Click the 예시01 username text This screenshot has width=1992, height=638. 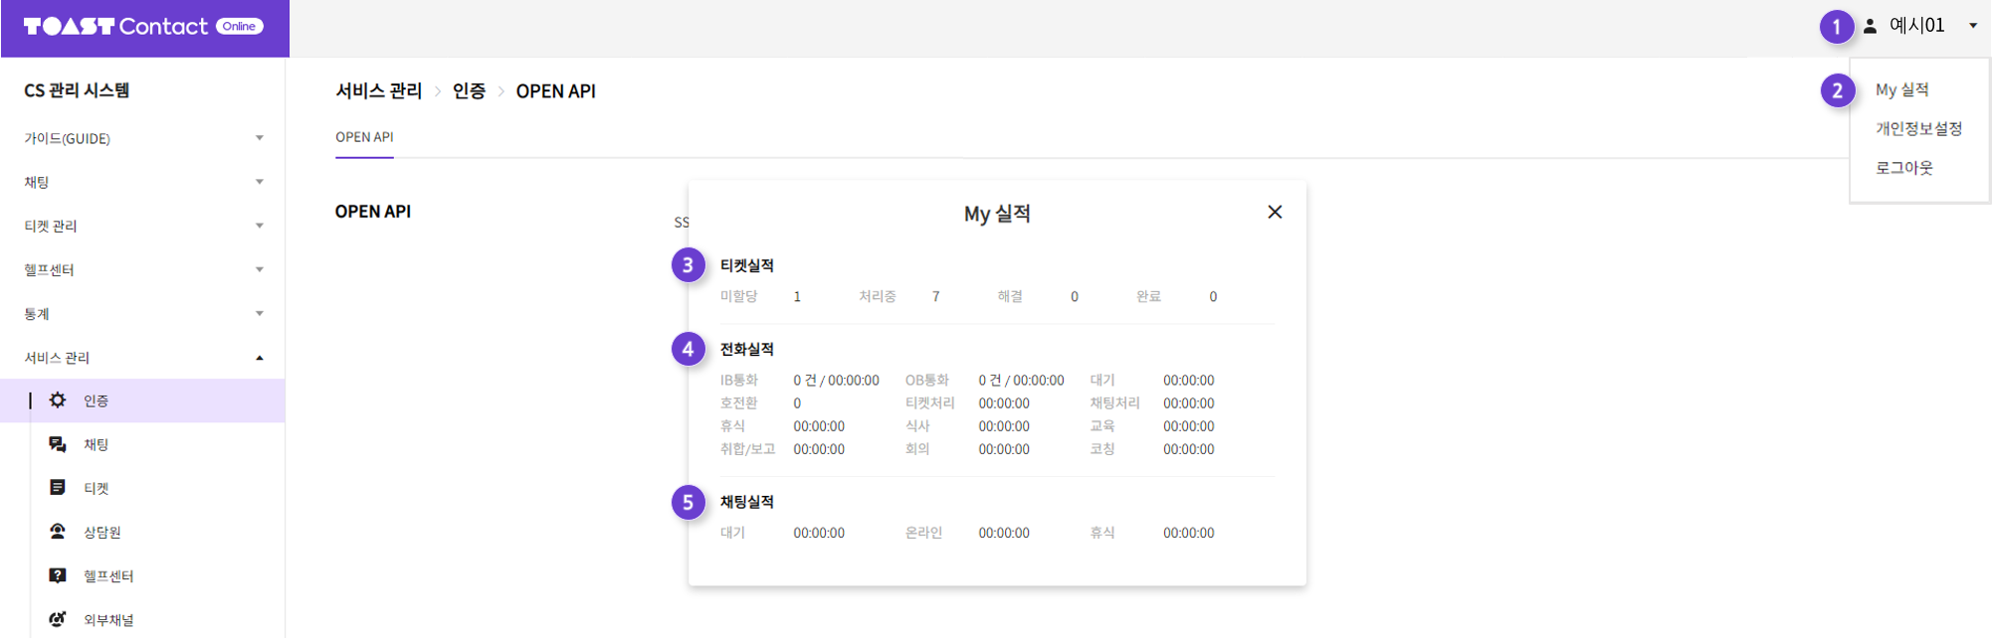click(x=1916, y=26)
